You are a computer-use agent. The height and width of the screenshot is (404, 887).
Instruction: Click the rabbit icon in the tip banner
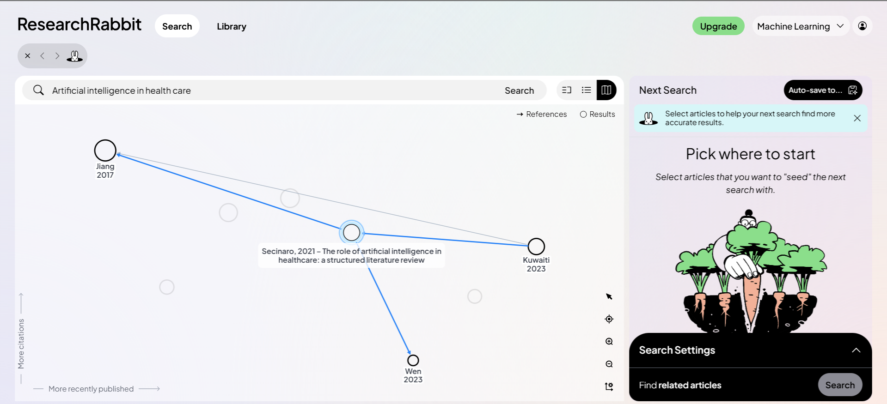click(x=648, y=118)
